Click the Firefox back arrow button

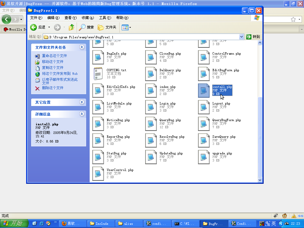coord(7,19)
